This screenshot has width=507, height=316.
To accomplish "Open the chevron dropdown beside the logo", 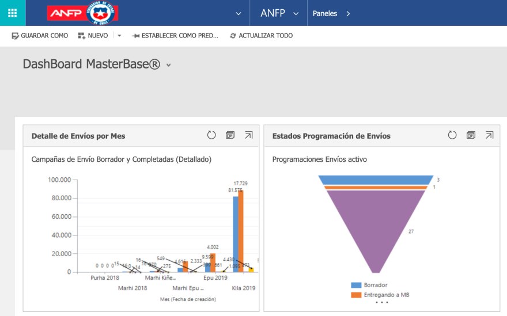I will click(x=239, y=13).
